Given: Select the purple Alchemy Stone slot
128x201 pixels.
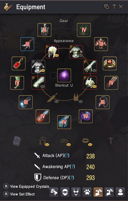Looking at the screenshot, I should 64,75.
